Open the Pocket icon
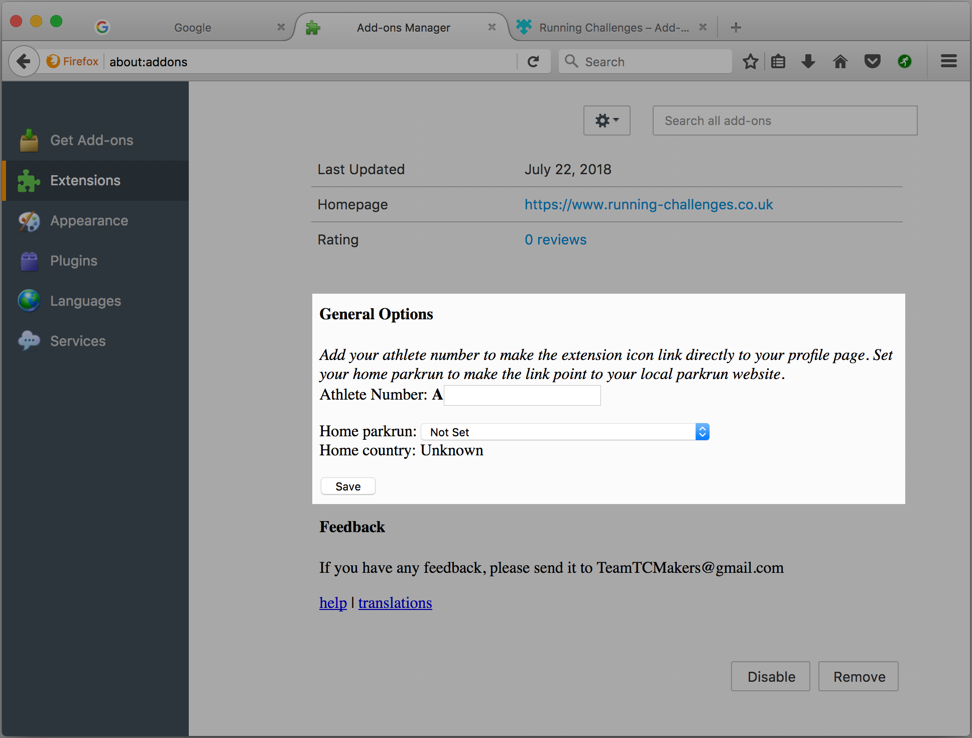The height and width of the screenshot is (738, 972). 872,62
